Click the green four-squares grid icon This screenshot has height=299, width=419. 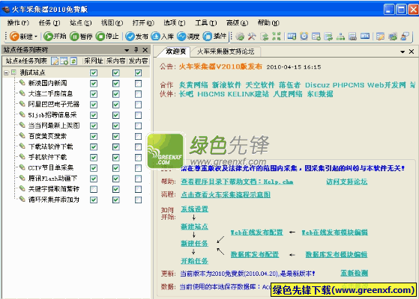pyautogui.click(x=277, y=36)
